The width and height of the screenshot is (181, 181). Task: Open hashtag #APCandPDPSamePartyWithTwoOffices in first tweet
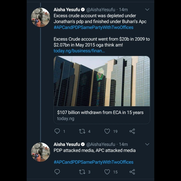(x=94, y=27)
